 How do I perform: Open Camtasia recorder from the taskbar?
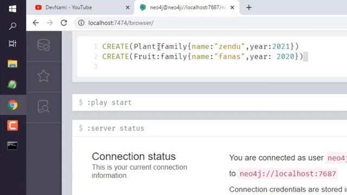pos(12,125)
